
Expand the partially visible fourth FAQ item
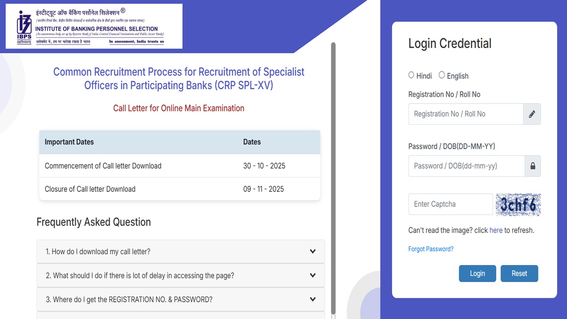click(x=180, y=316)
